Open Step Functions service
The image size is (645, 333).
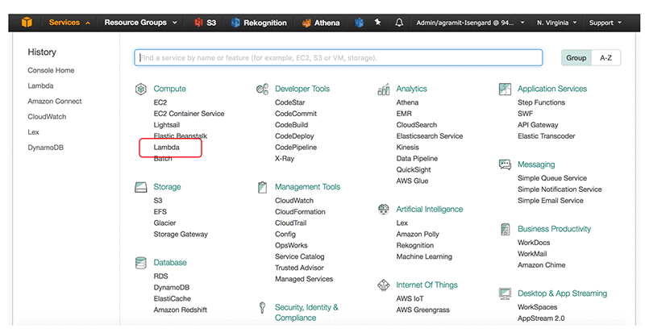541,102
